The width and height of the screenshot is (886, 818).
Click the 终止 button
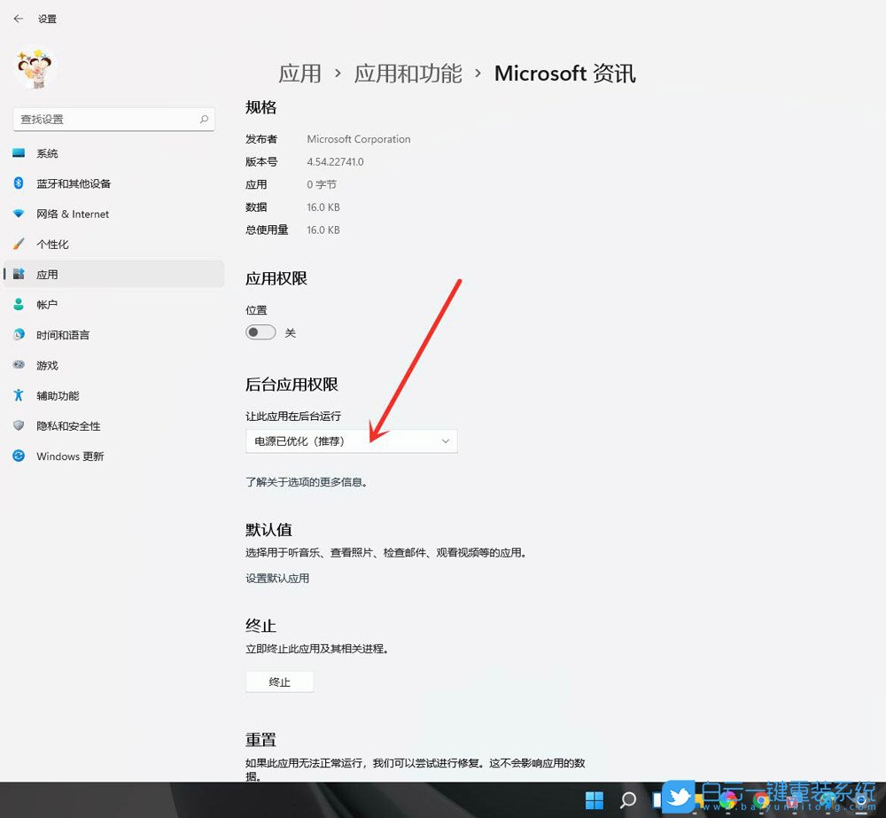pos(279,682)
